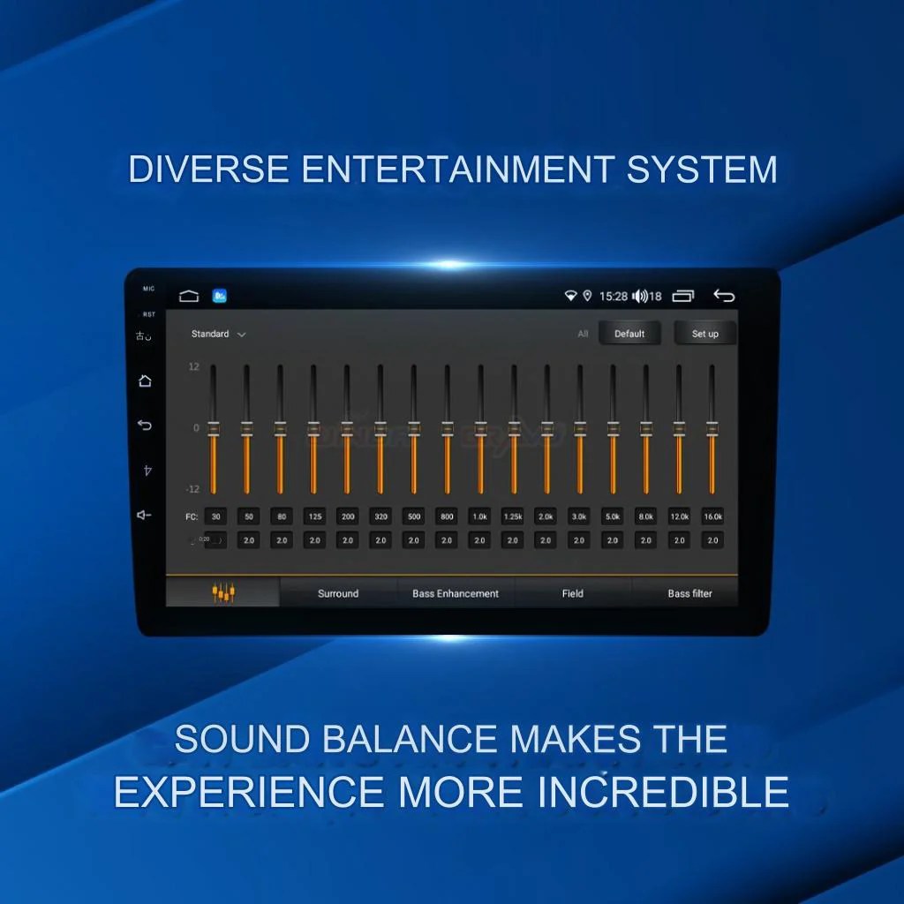Switch to the Surround tab
904x904 pixels.
(338, 593)
